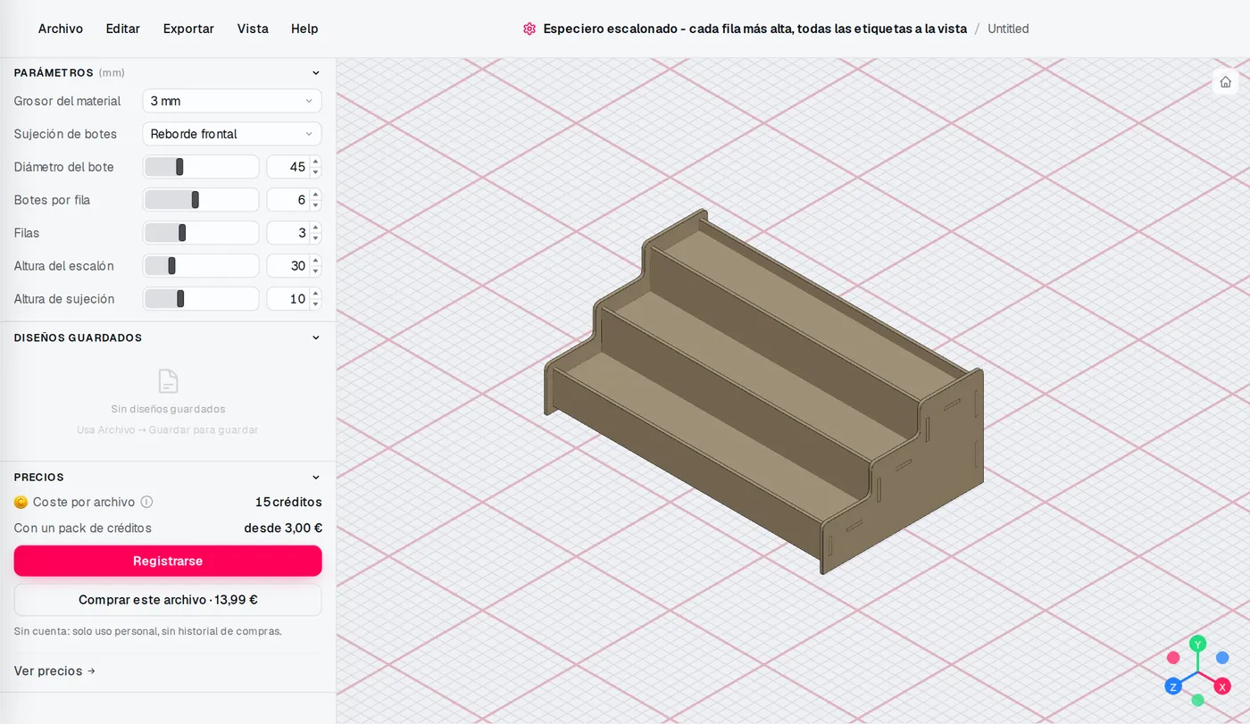Click the Botes por fila slider
Image resolution: width=1250 pixels, height=724 pixels.
(x=201, y=200)
